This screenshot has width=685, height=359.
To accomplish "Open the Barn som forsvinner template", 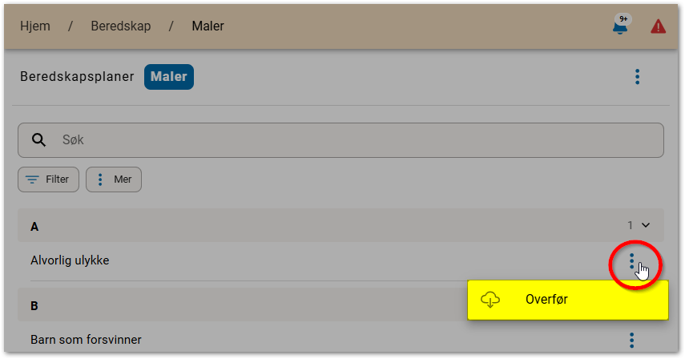I will (86, 340).
